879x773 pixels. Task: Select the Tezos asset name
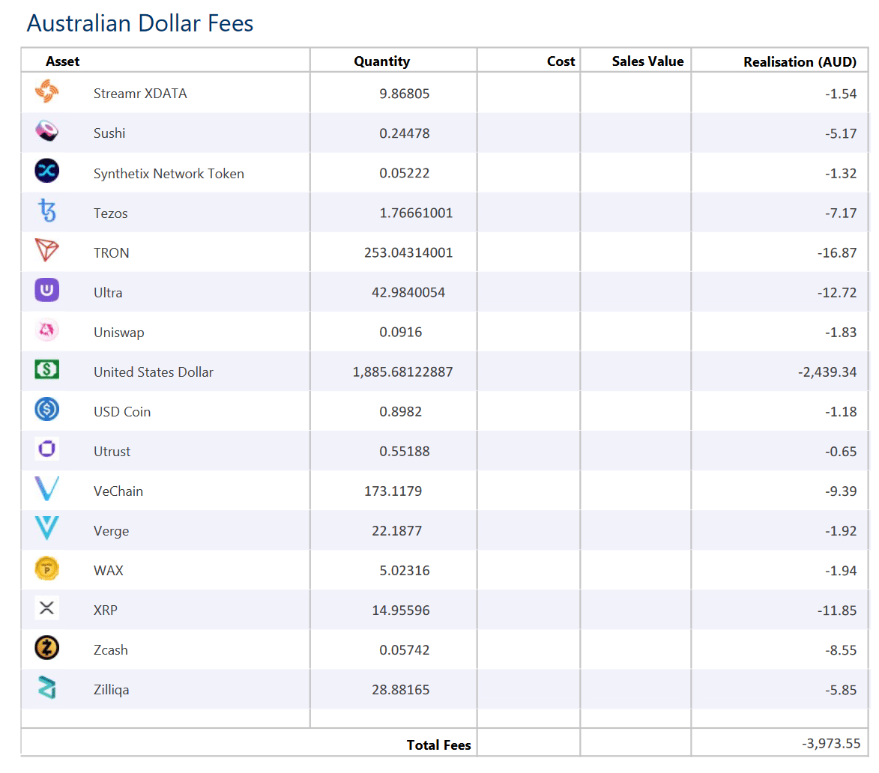(x=110, y=213)
